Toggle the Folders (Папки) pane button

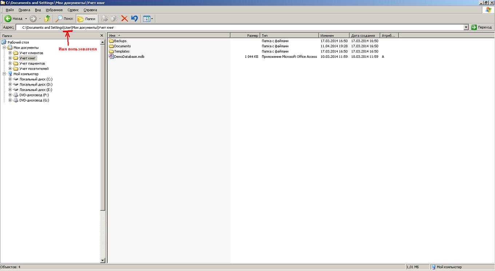click(x=87, y=19)
